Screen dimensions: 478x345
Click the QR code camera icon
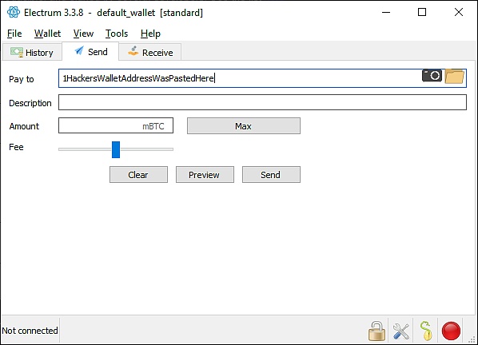tap(432, 76)
